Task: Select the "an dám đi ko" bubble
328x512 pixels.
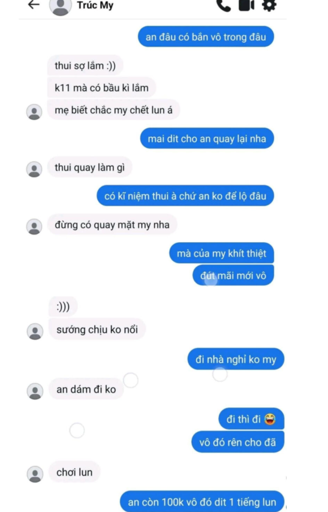Action: [86, 389]
